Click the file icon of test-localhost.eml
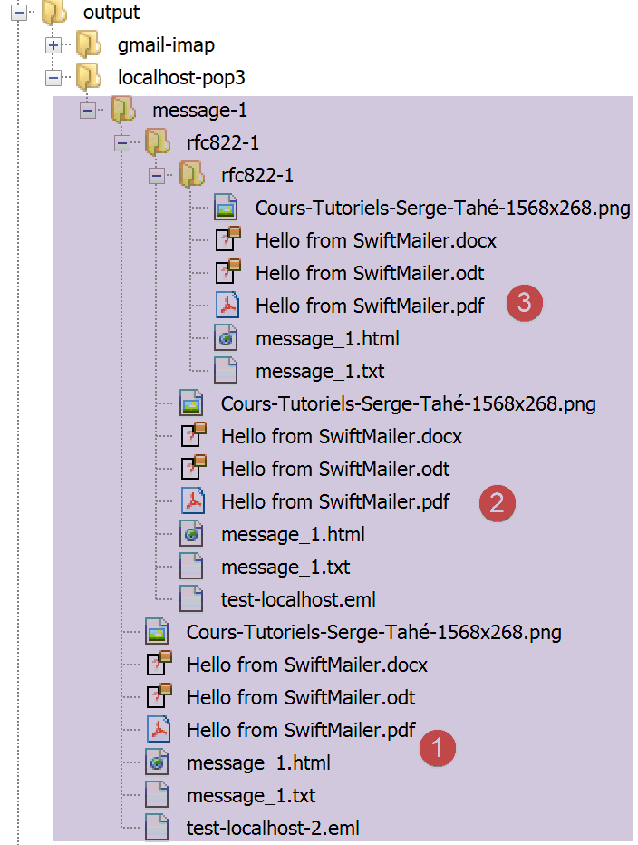This screenshot has height=845, width=638. 191,599
